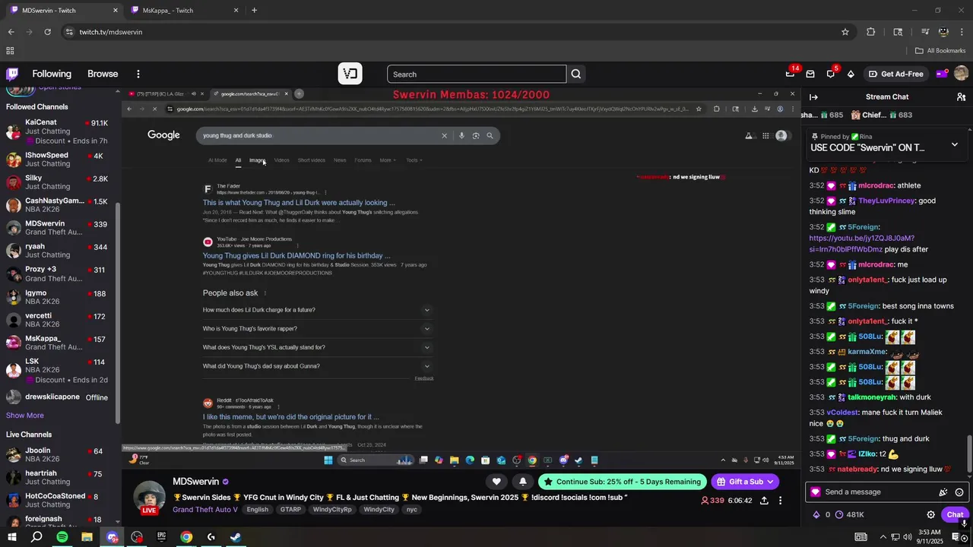Open the emote picker in chat

click(x=959, y=492)
